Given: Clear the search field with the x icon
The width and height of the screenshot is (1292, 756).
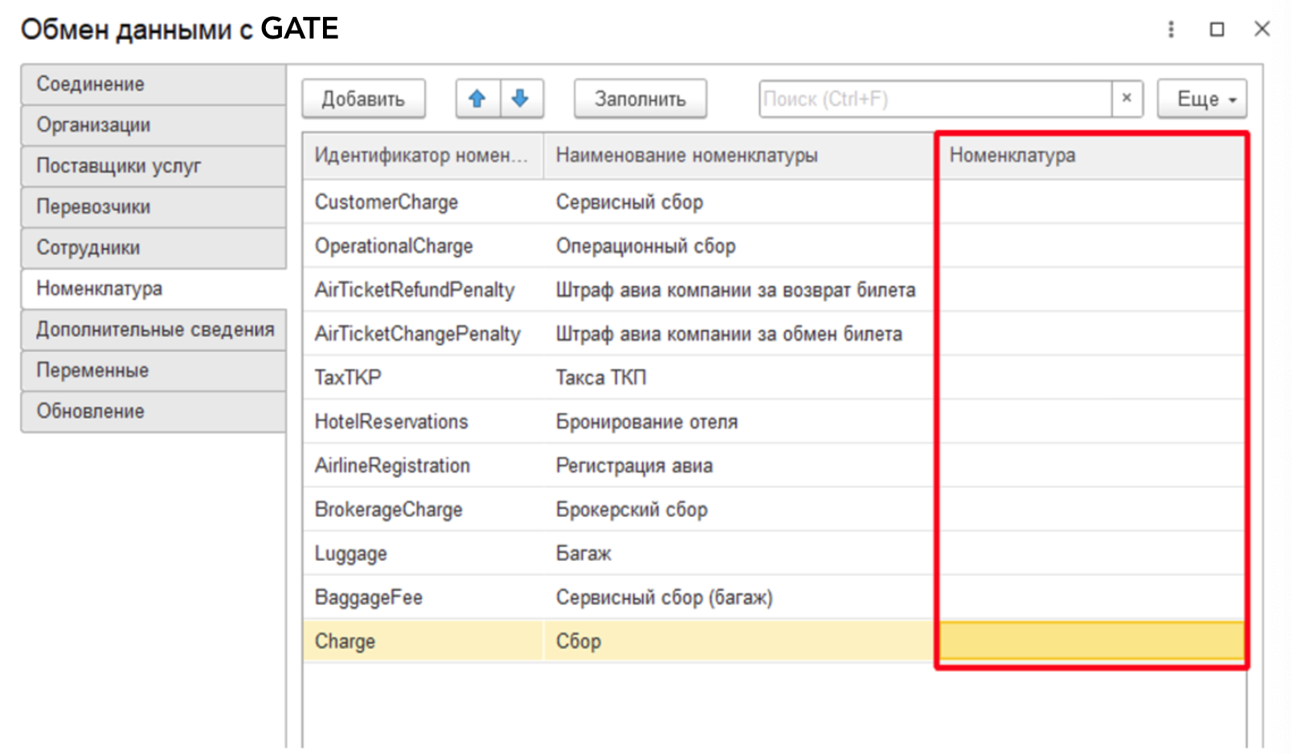Looking at the screenshot, I should tap(1126, 99).
